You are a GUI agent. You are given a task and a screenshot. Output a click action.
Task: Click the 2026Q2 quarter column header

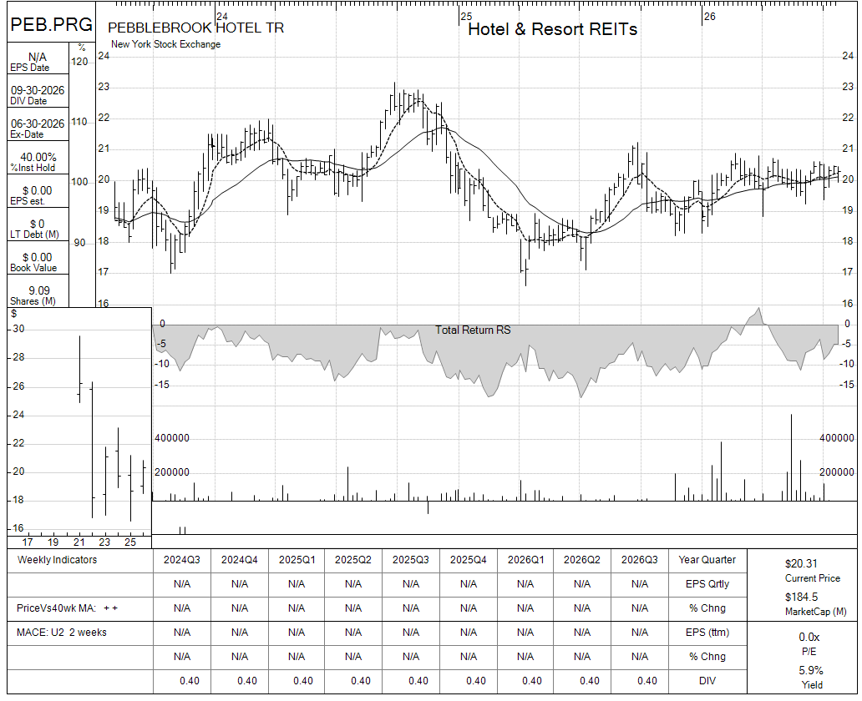pyautogui.click(x=582, y=560)
